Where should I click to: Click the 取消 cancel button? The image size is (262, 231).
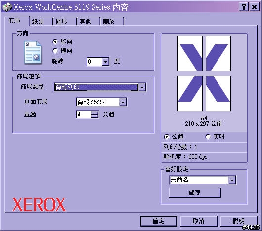pos(199,221)
